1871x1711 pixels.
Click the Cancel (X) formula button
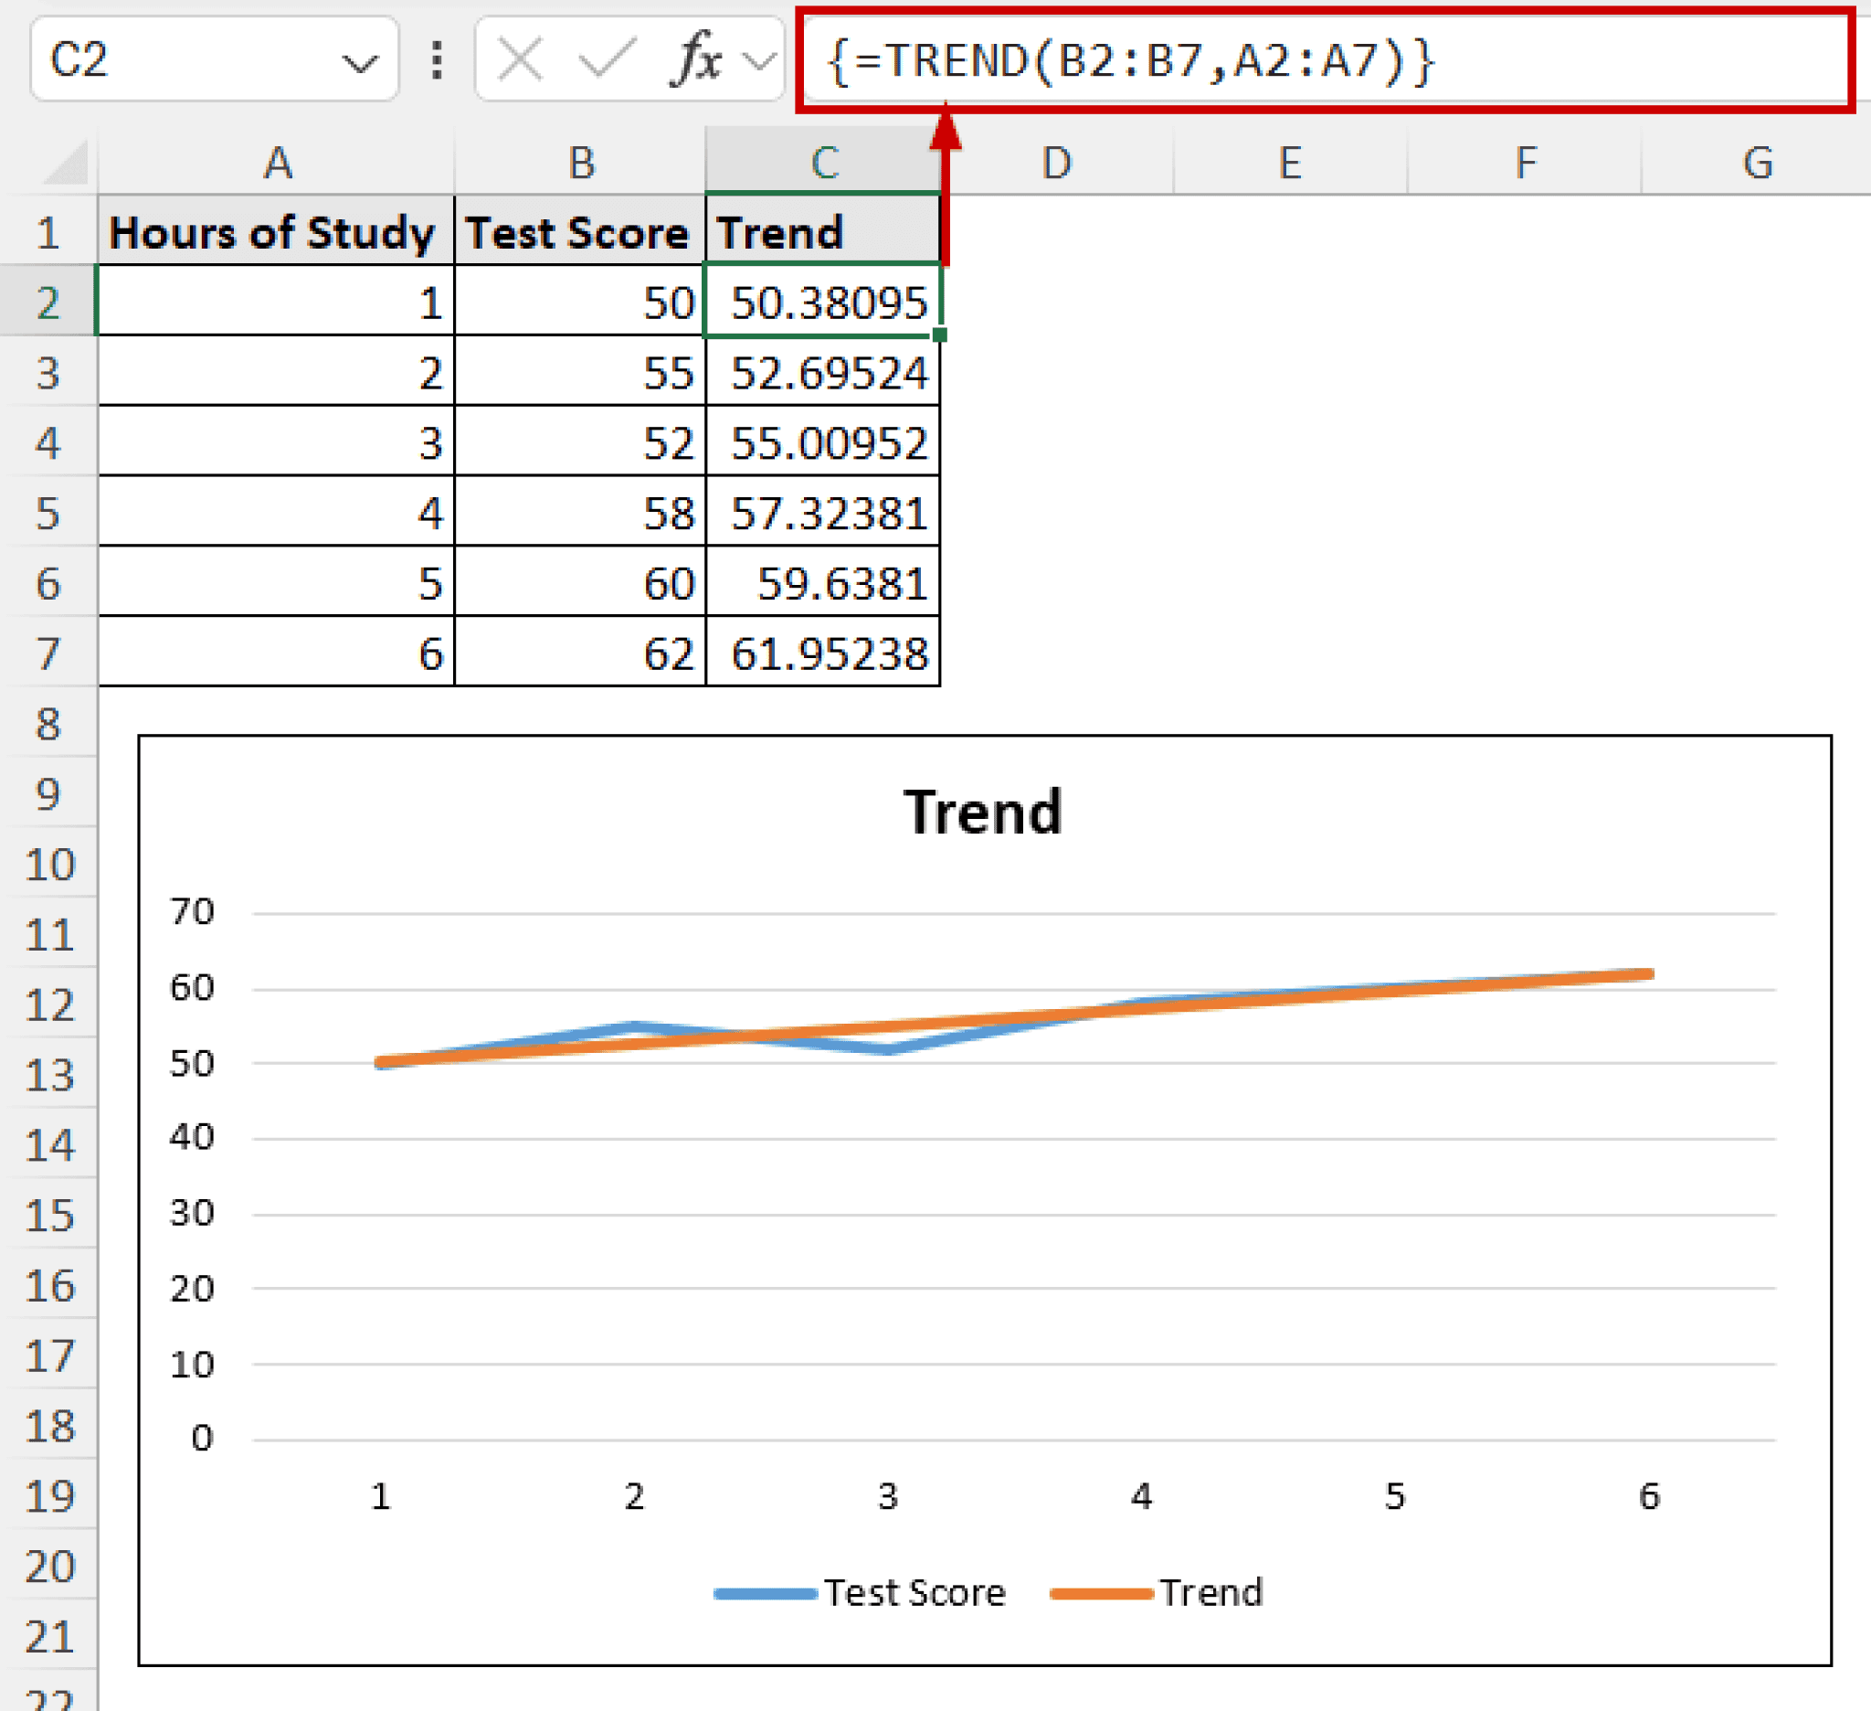(x=520, y=61)
